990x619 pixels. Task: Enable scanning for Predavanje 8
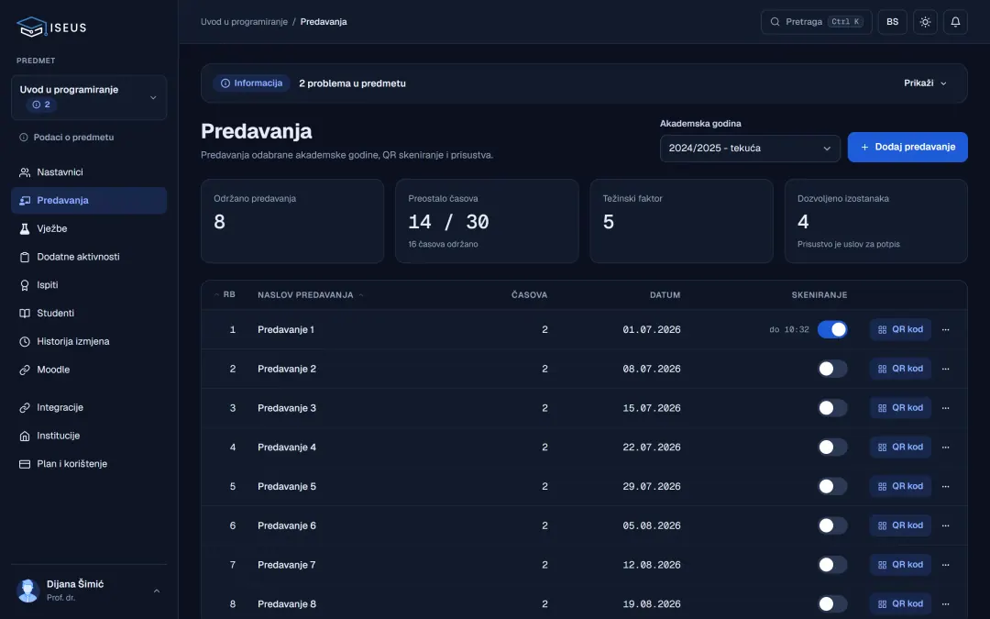click(832, 603)
